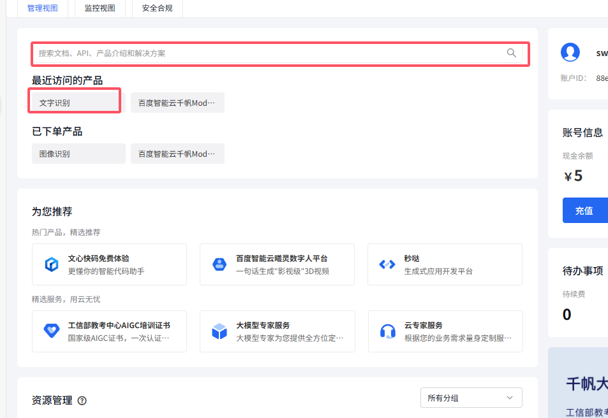Click the 生成式应用开发平台 description text
Image resolution: width=608 pixels, height=418 pixels.
coord(438,271)
